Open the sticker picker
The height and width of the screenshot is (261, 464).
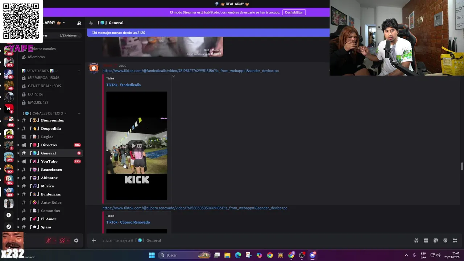coord(436,240)
